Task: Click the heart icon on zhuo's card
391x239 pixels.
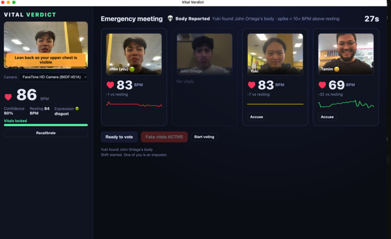Action: (110, 85)
